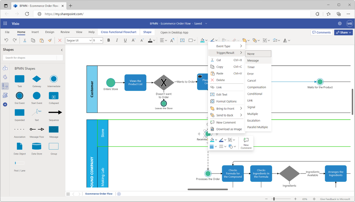Click the Copy icon in the ribbon
This screenshot has height=202, width=355.
click(x=33, y=40)
